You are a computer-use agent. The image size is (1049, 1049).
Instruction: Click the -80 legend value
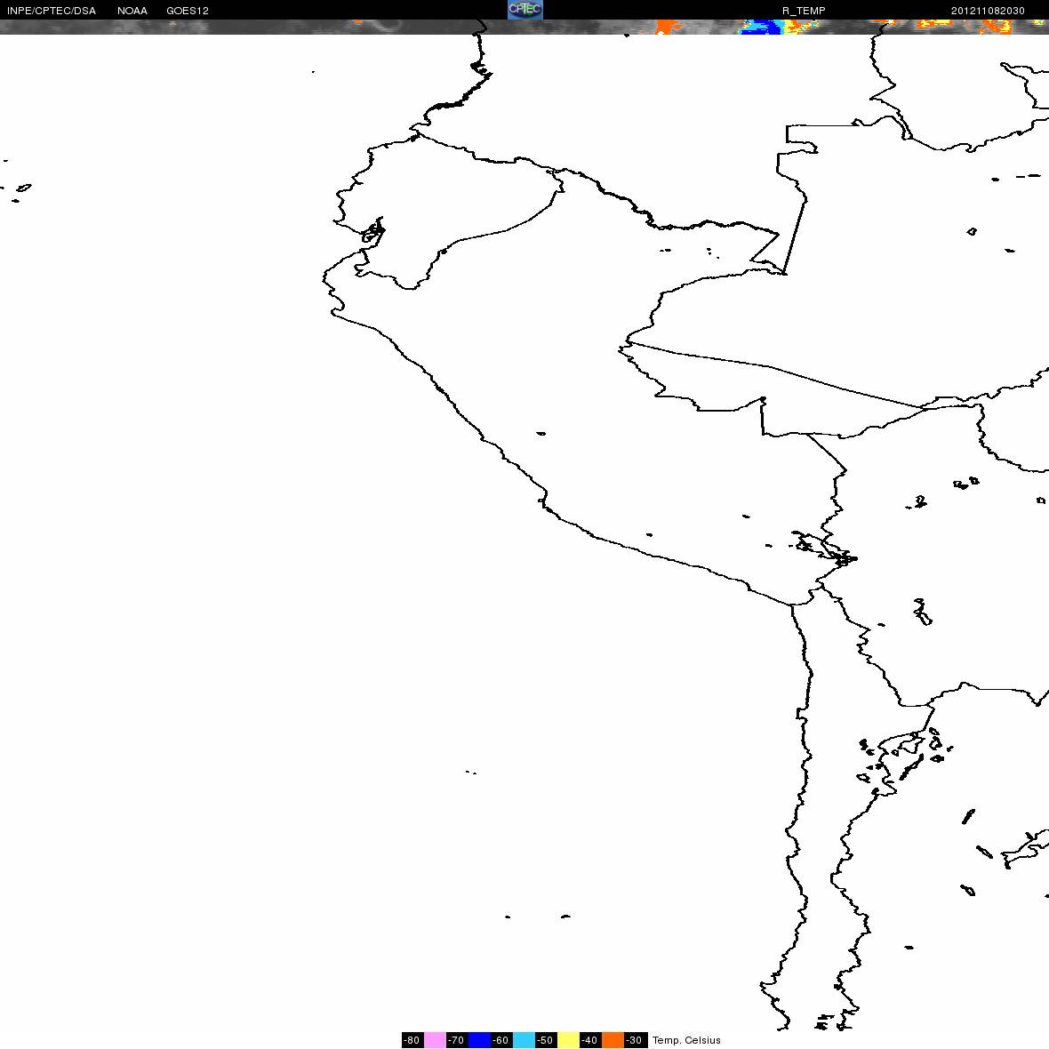(412, 1039)
